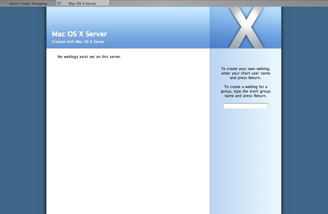Select the "Mac OS X Server" tab
328x214 pixels.
coord(83,3)
